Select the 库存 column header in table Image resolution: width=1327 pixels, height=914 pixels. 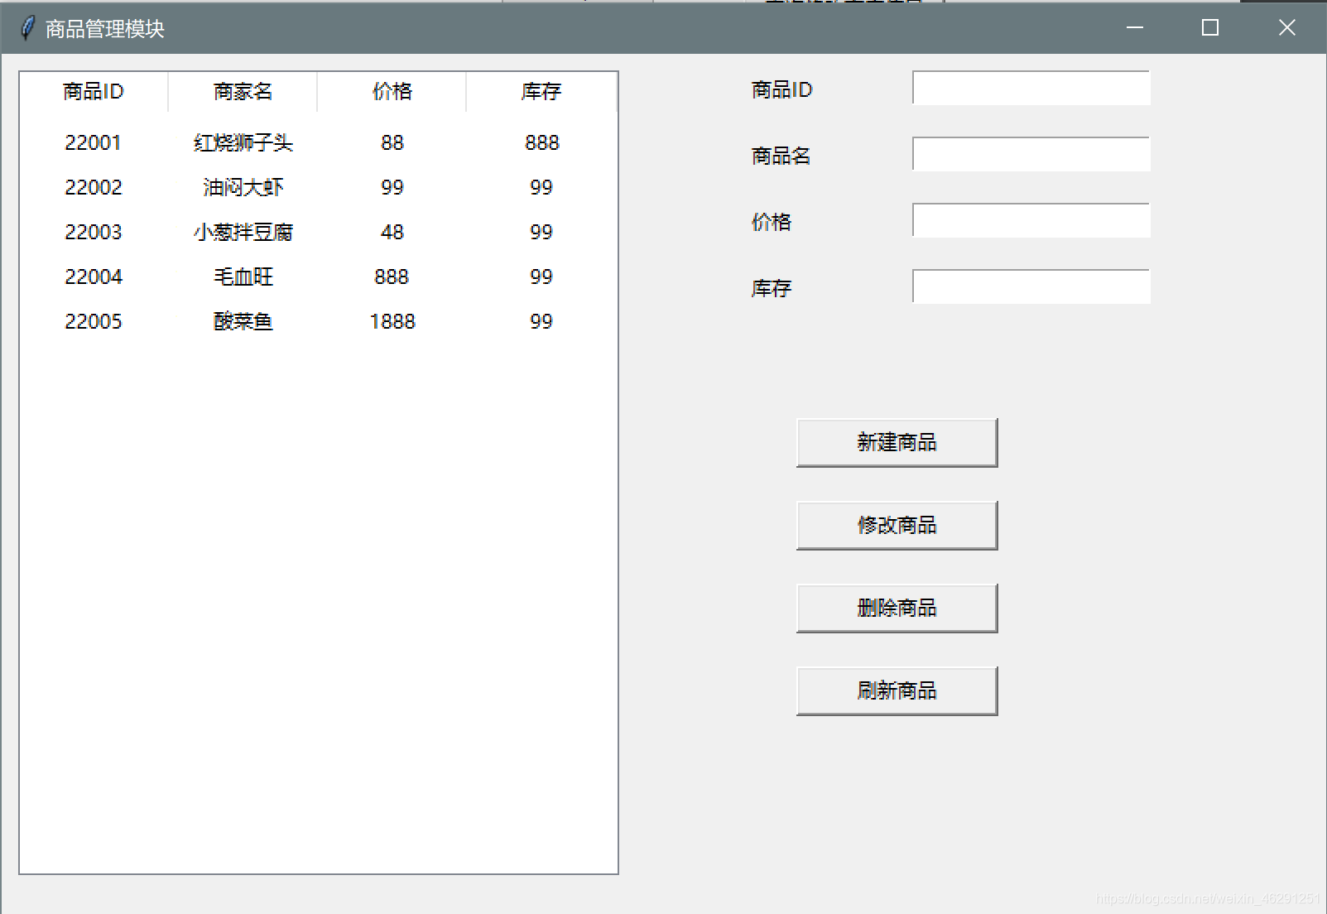click(541, 91)
